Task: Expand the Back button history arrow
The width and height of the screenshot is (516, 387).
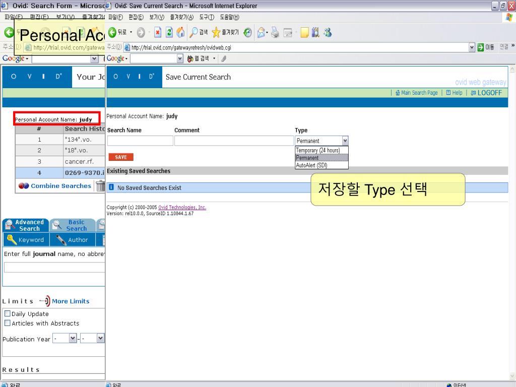Action: point(131,32)
